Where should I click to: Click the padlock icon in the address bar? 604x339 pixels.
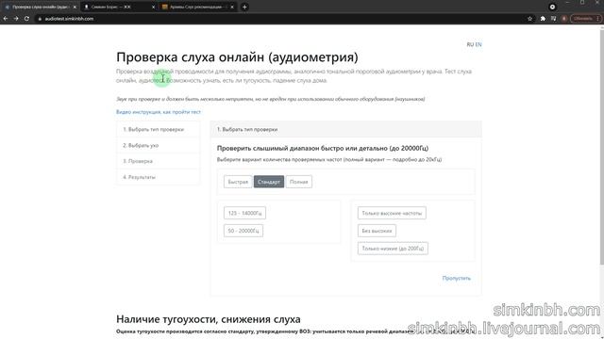[x=40, y=19]
